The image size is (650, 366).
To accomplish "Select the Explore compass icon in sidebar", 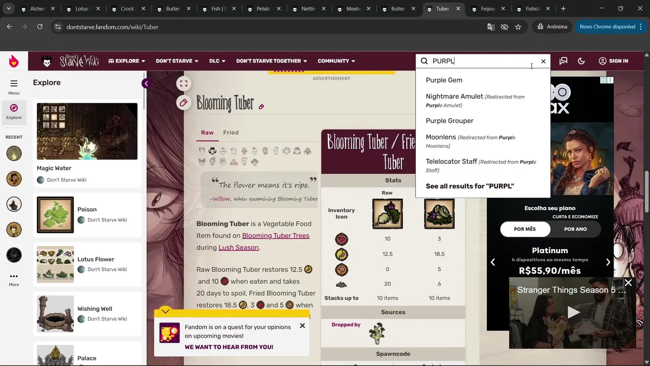I will pos(14,108).
